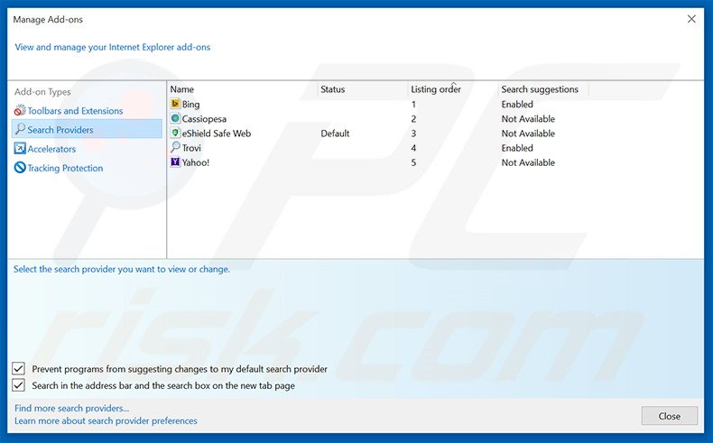Open Find more search providers link
This screenshot has width=713, height=443.
click(x=72, y=409)
